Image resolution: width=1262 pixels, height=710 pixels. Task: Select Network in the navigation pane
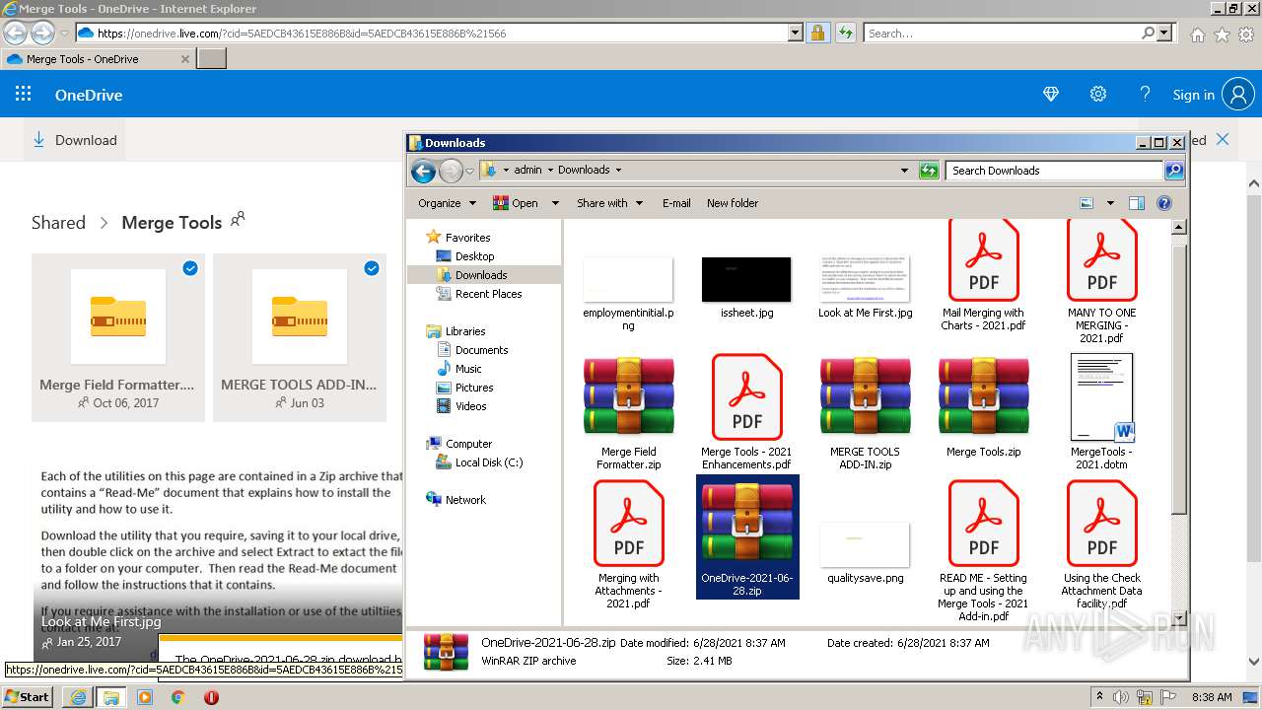click(x=465, y=500)
